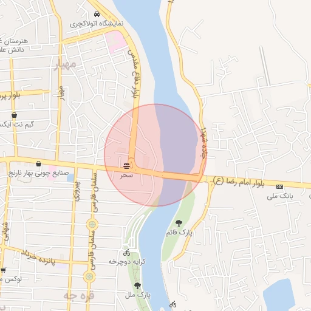Image resolution: width=311 pixels, height=311 pixels.
Task: Click the پیروزی street label
Action: click(x=78, y=191)
